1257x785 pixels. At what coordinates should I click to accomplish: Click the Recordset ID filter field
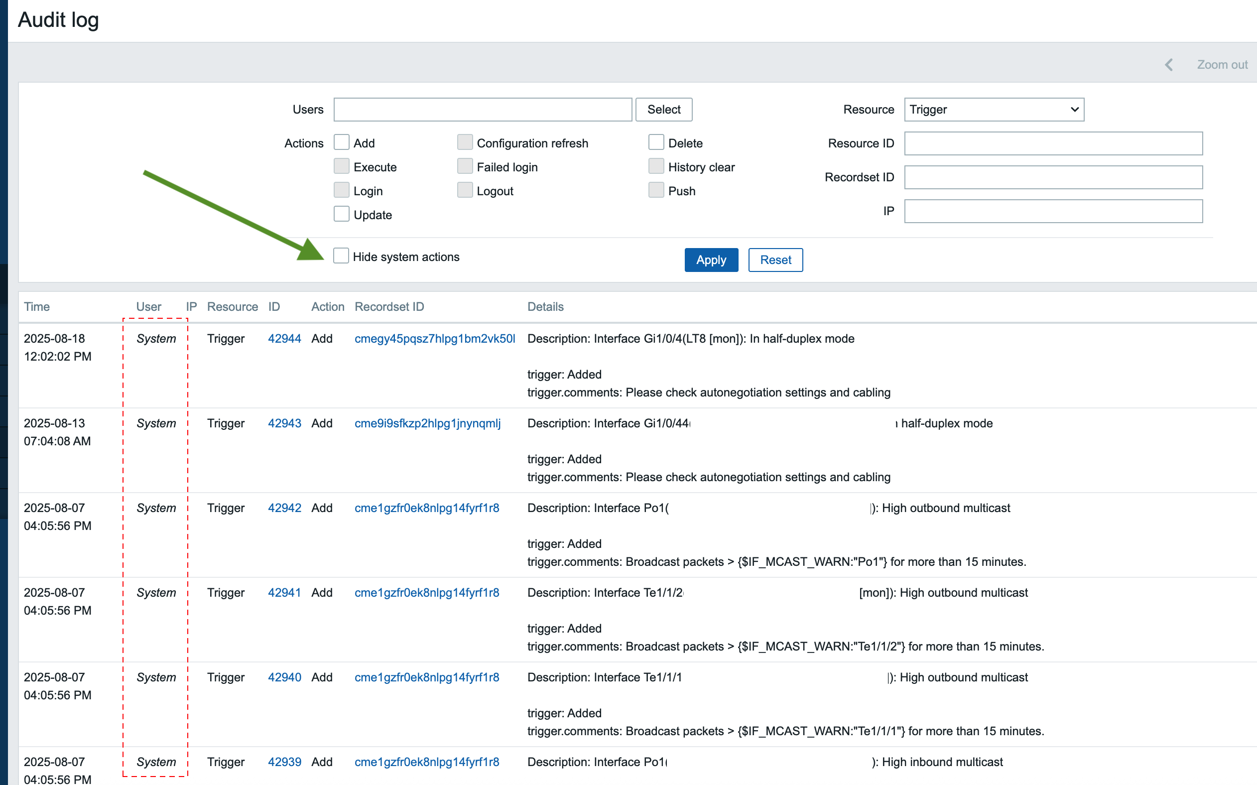click(x=1052, y=177)
